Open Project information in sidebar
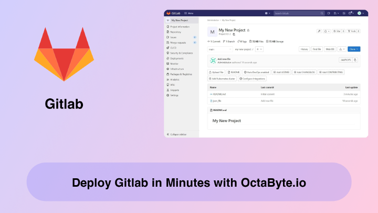The height and width of the screenshot is (213, 378). (180, 27)
